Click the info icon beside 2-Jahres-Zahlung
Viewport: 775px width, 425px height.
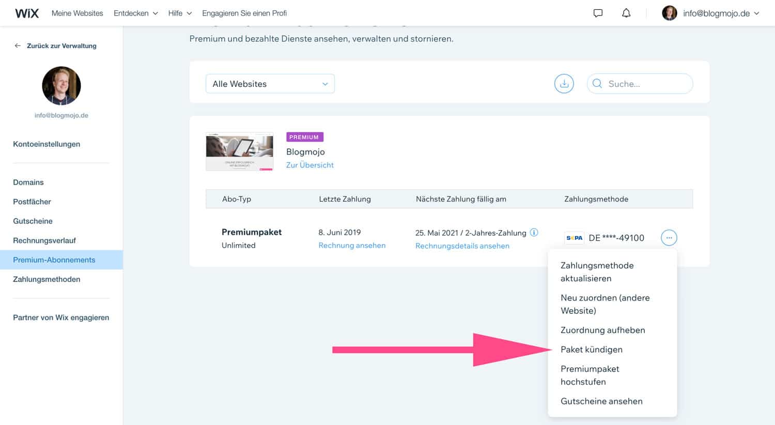pyautogui.click(x=534, y=233)
